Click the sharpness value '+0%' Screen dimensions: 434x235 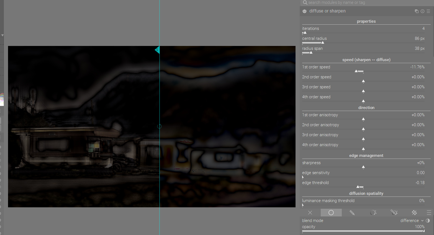(x=421, y=163)
